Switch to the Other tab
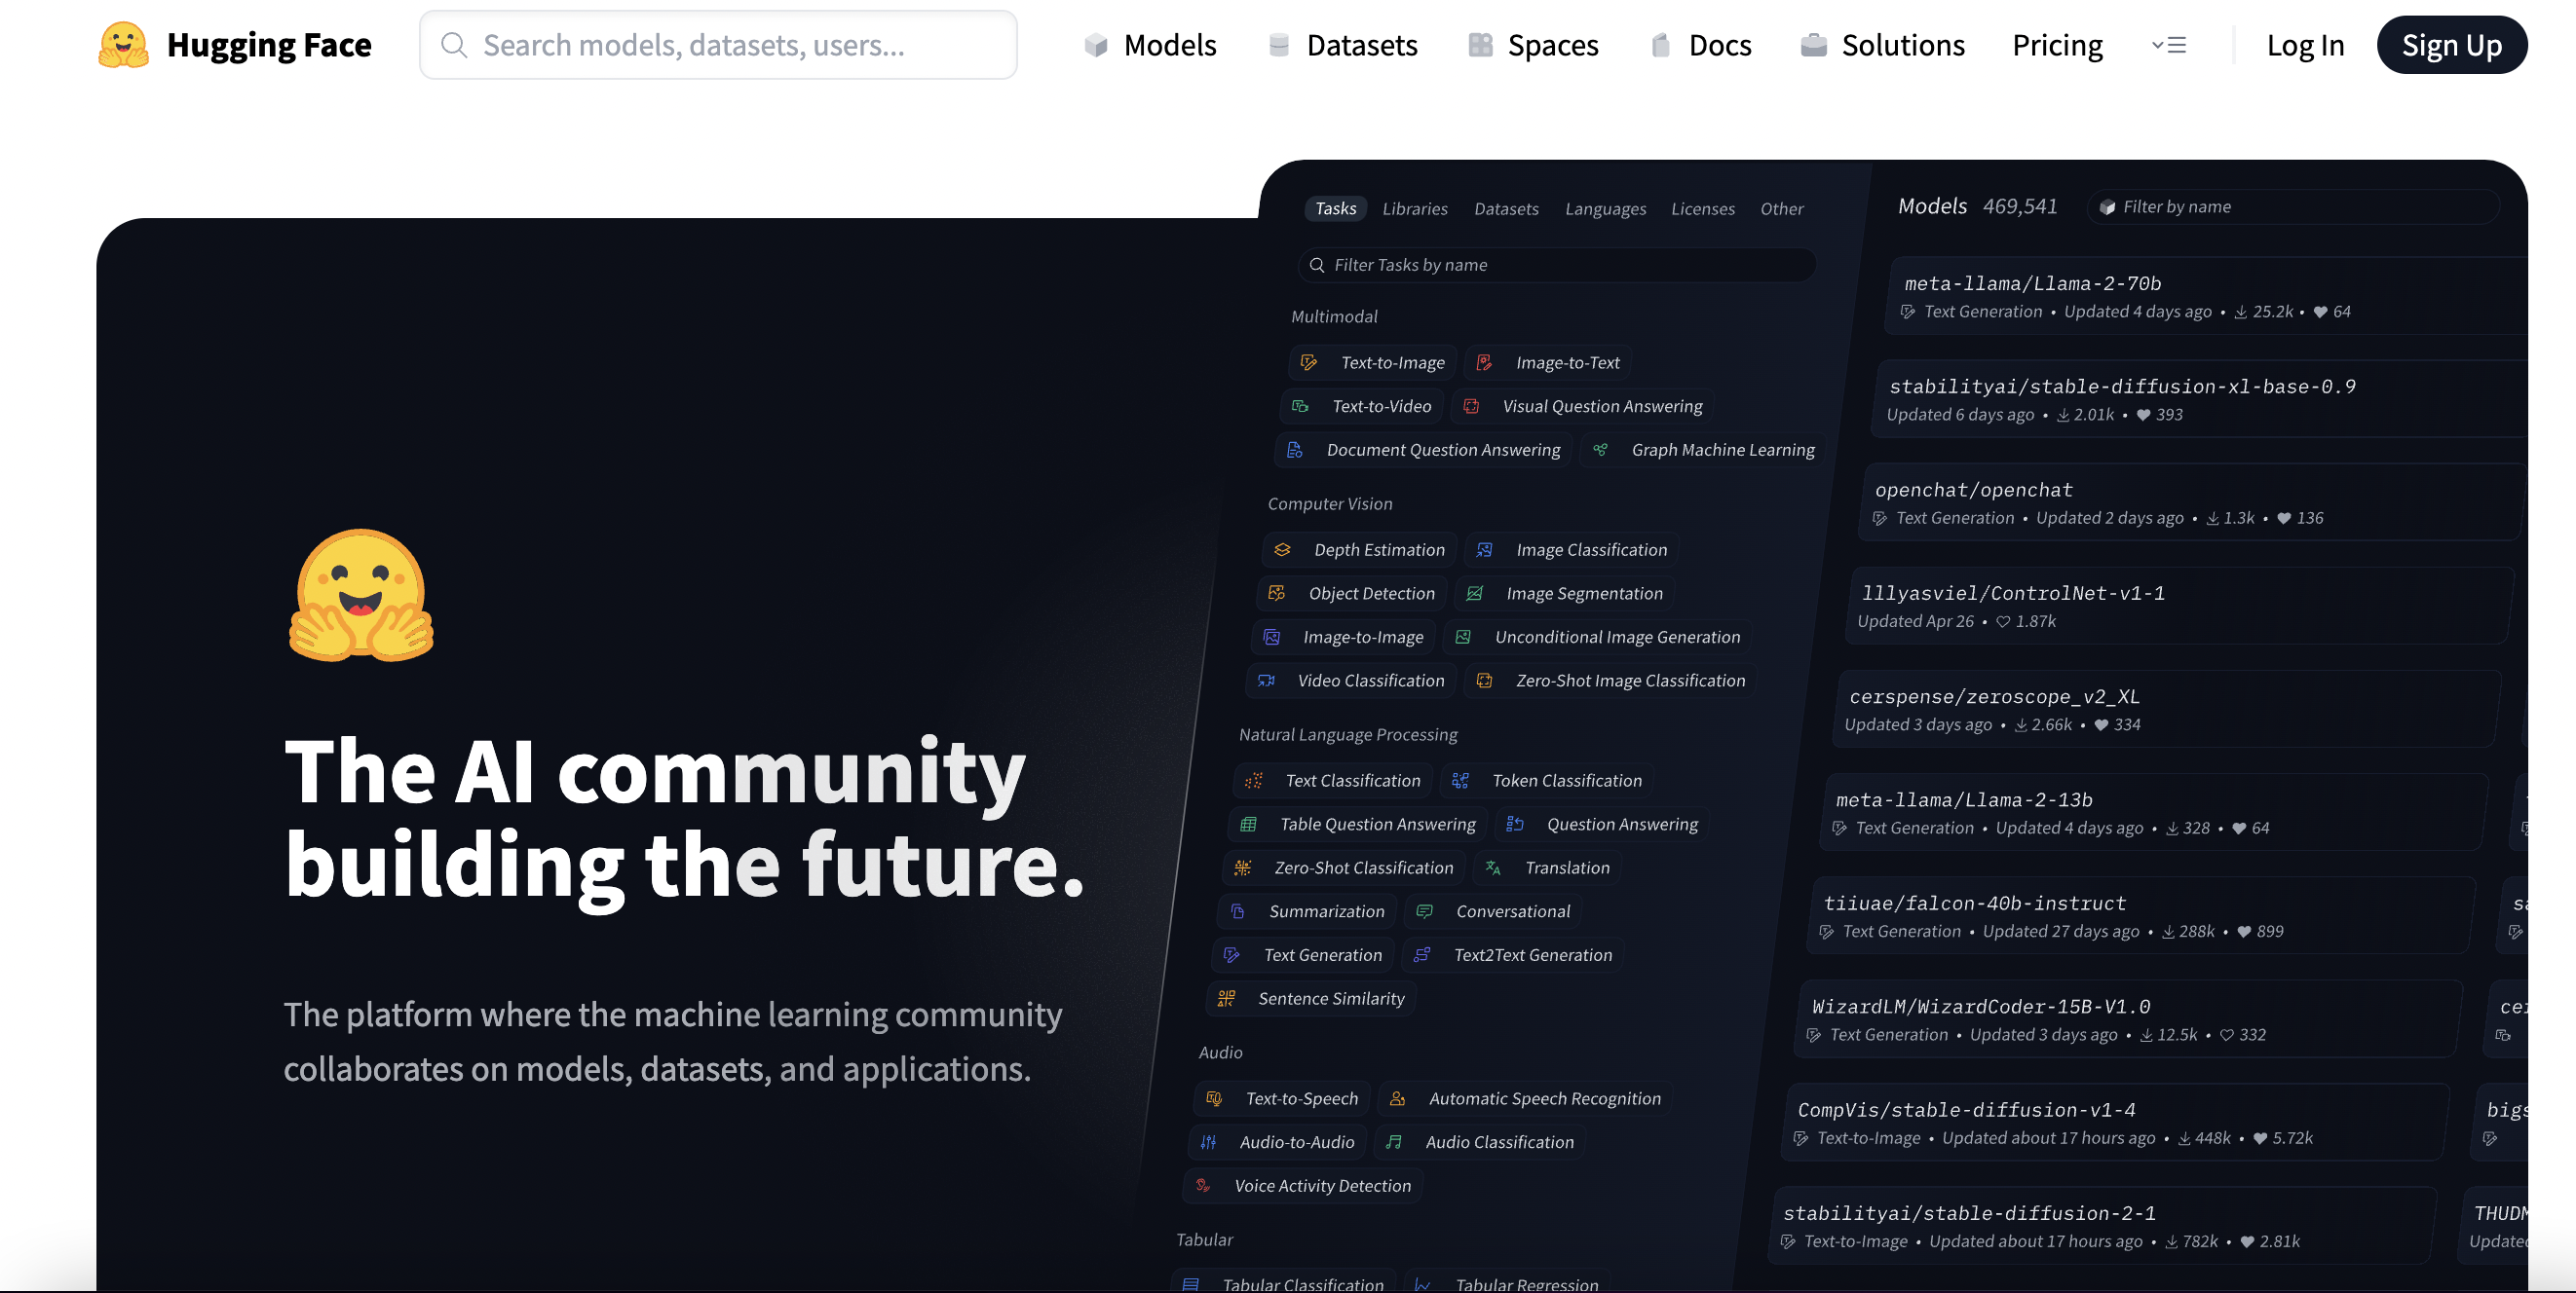Viewport: 2576px width, 1293px height. click(x=1781, y=208)
